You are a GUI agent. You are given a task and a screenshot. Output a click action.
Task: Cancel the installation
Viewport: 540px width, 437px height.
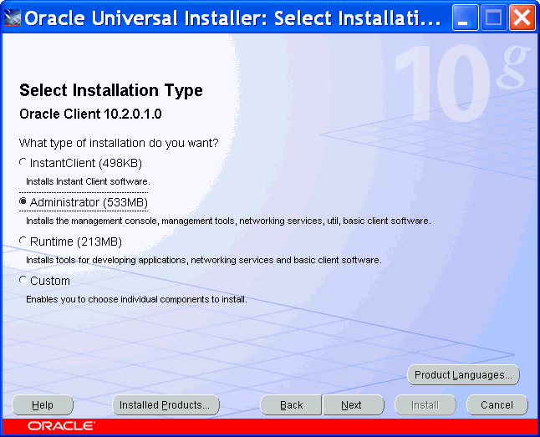click(497, 405)
